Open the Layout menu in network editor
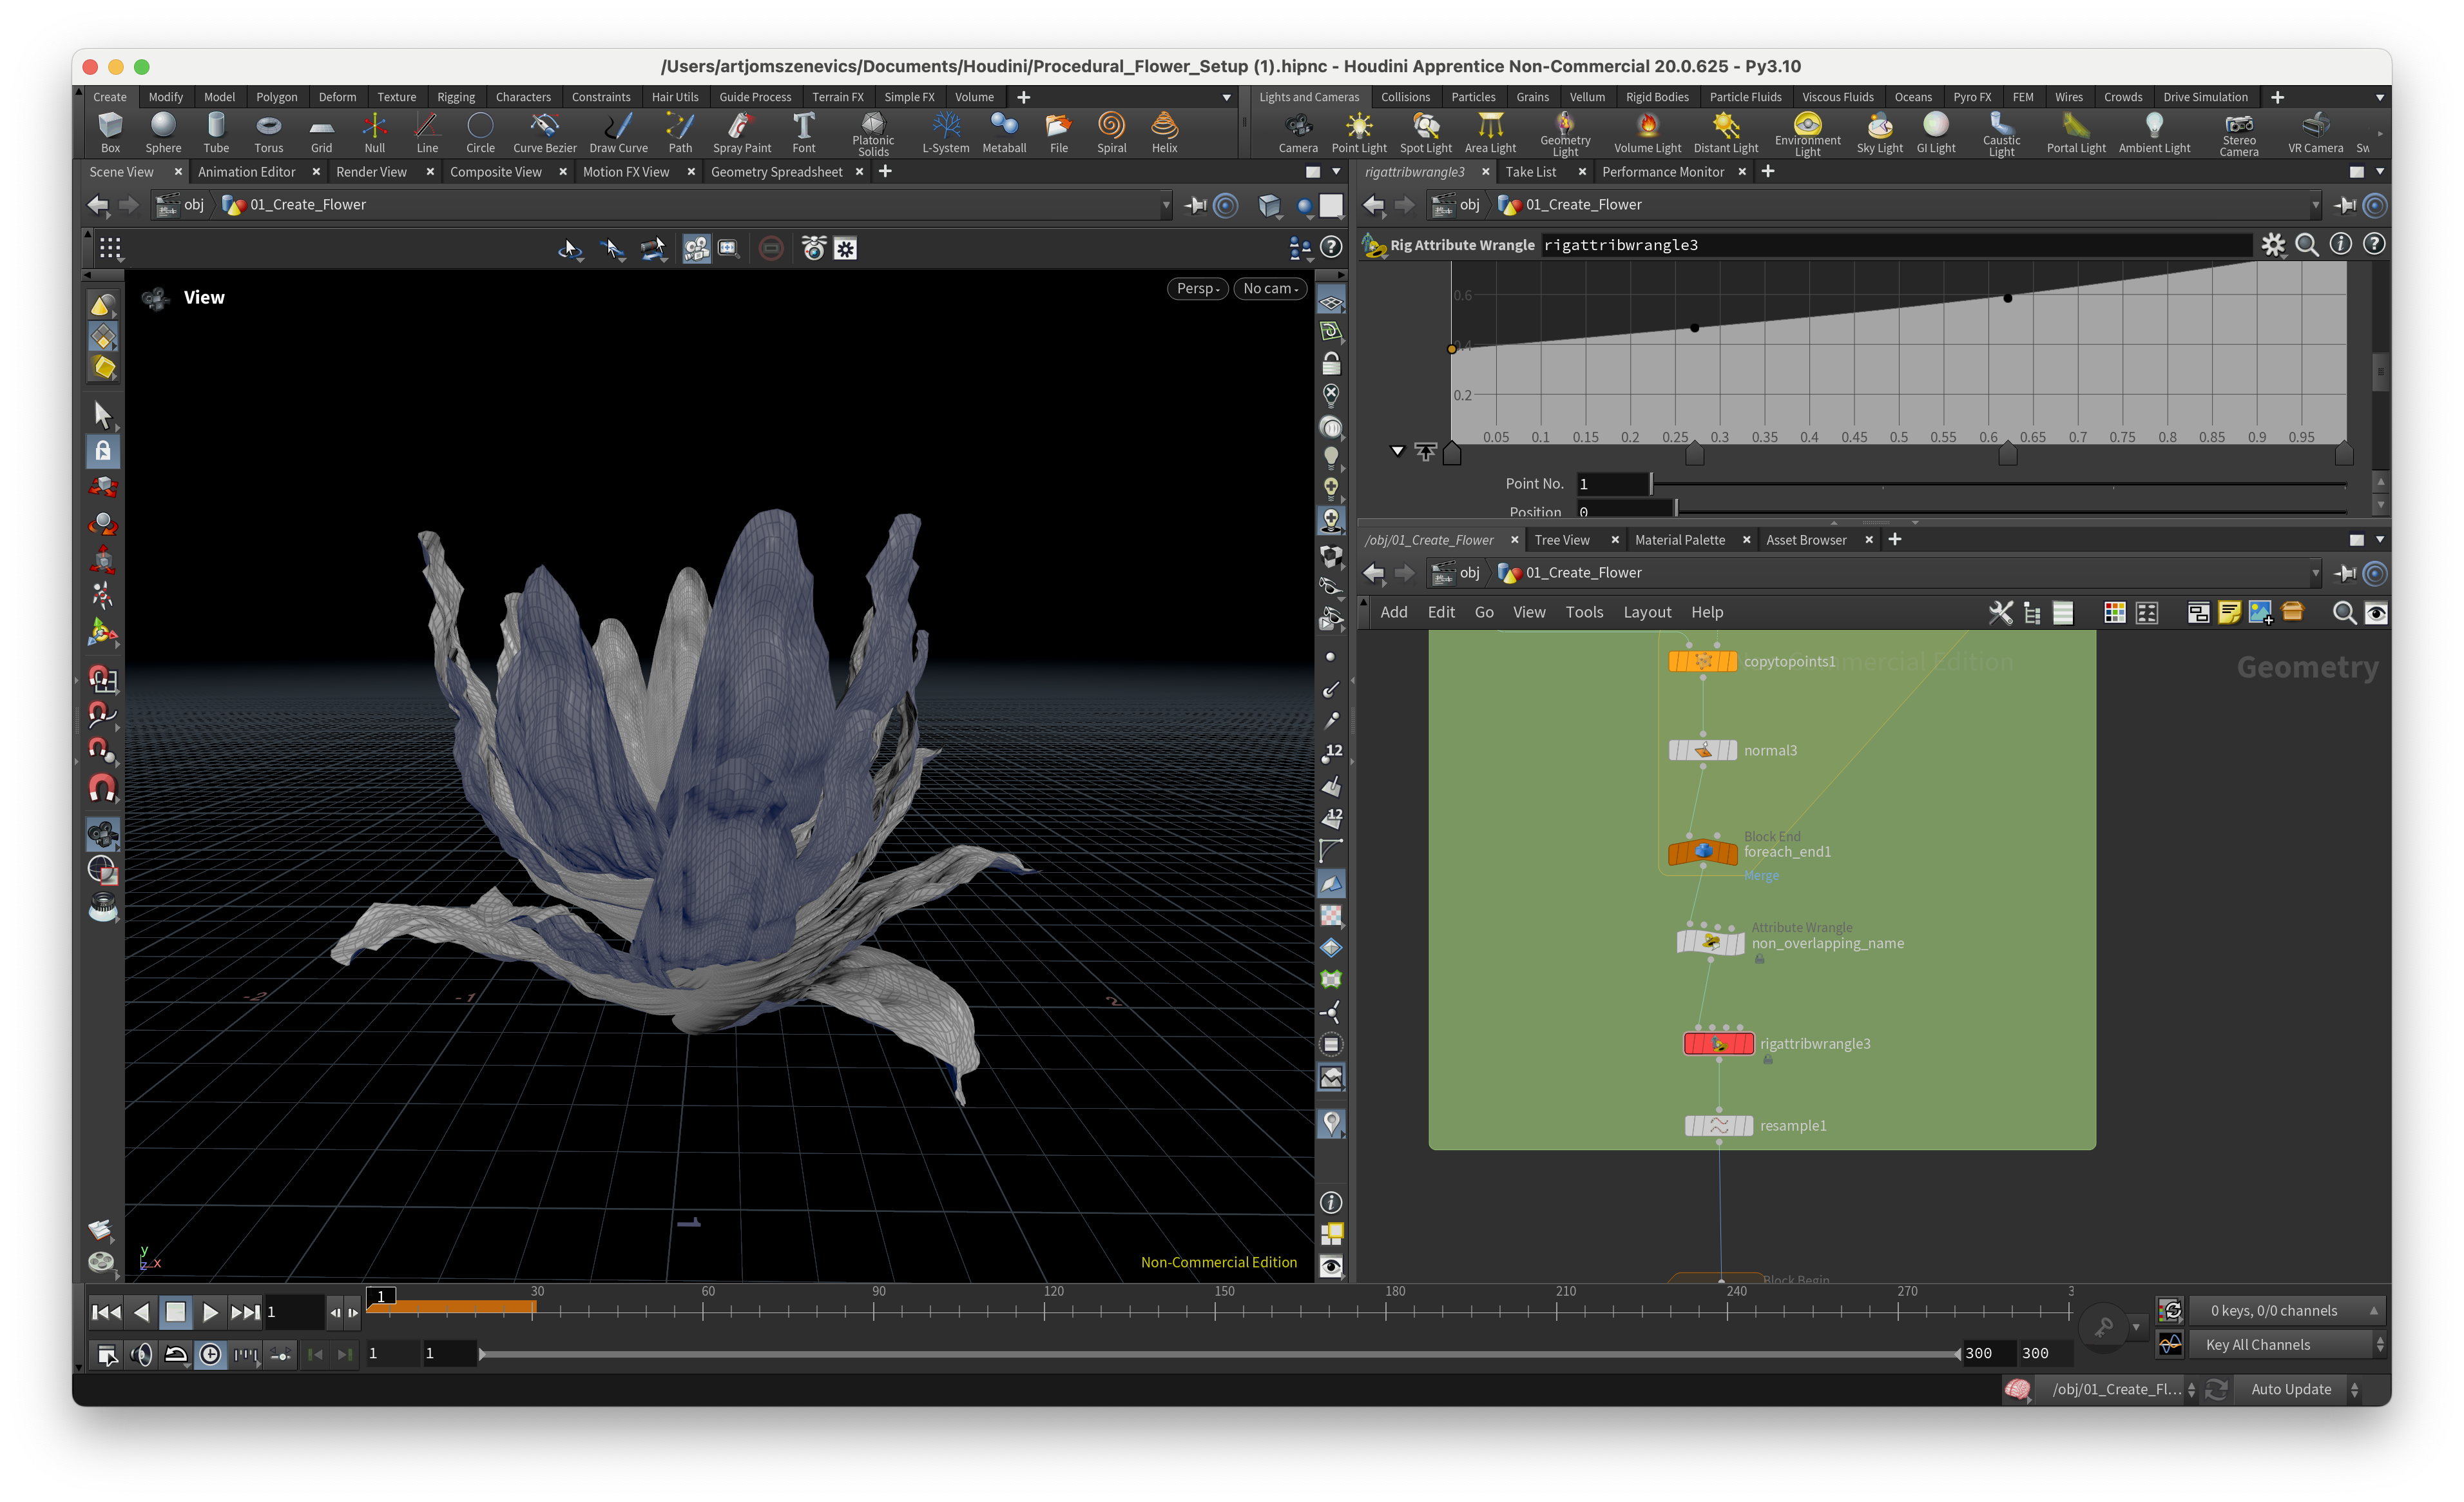 point(1646,612)
